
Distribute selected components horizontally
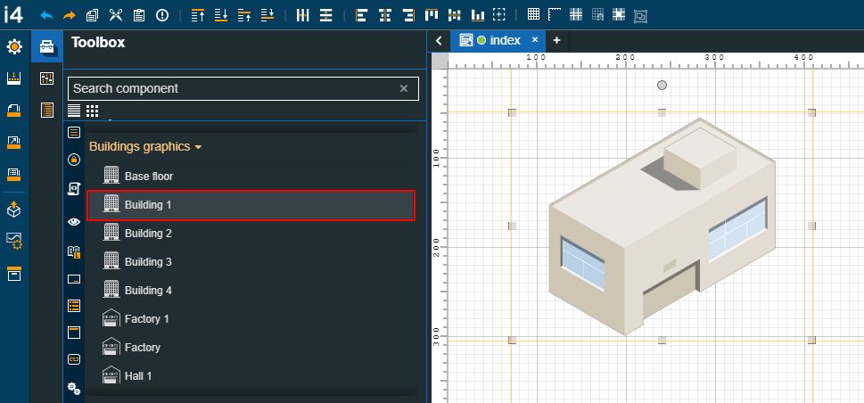coord(302,15)
